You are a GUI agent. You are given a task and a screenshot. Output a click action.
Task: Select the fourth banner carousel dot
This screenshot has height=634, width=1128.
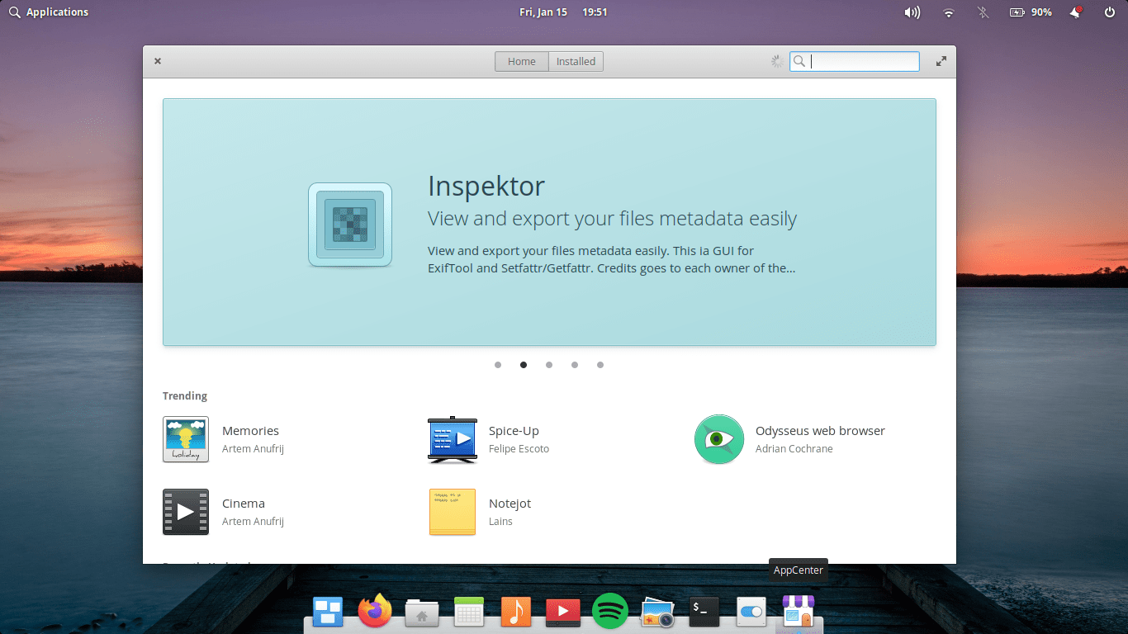coord(575,365)
